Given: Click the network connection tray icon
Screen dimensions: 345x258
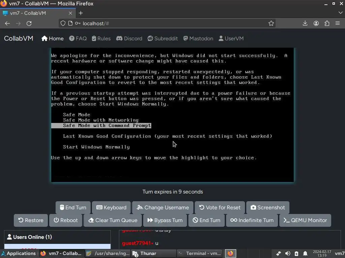Looking at the screenshot, I should 278,254.
